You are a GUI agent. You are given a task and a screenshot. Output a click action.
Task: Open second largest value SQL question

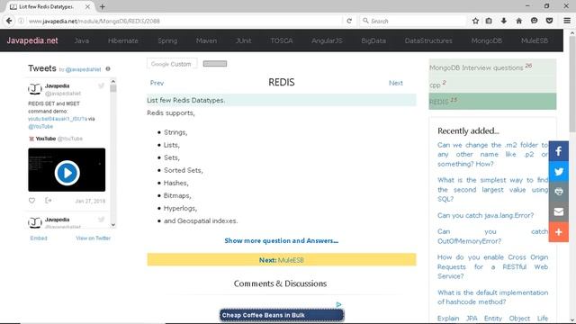[x=492, y=190]
